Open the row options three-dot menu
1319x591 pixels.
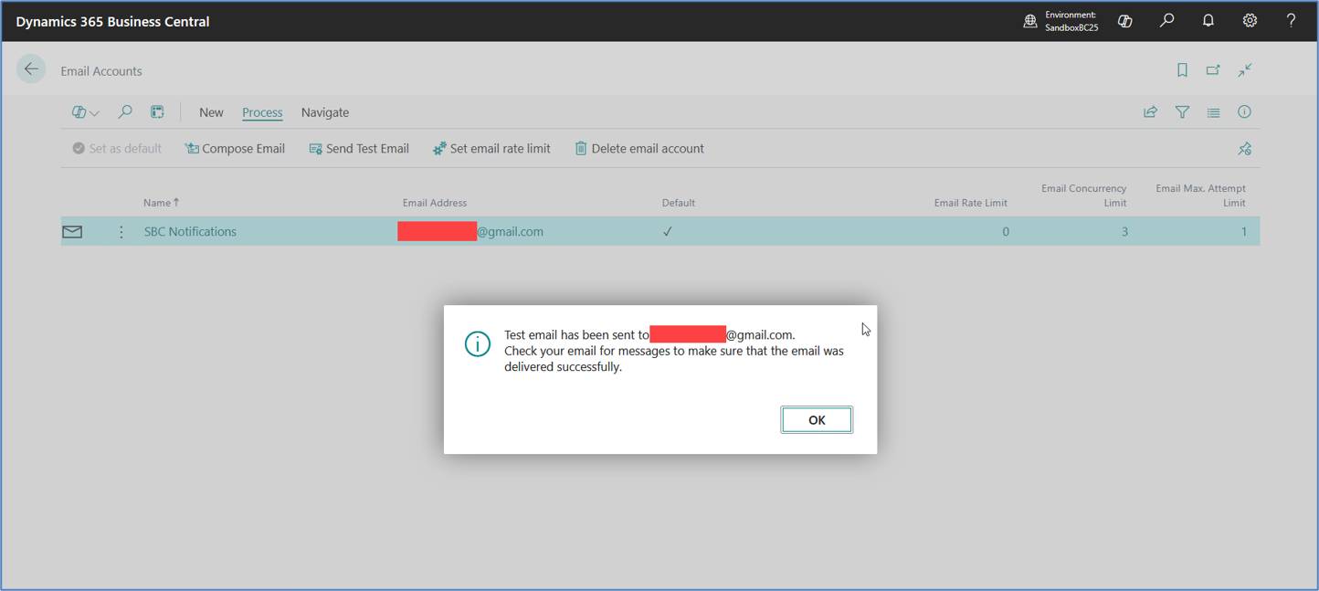click(121, 232)
